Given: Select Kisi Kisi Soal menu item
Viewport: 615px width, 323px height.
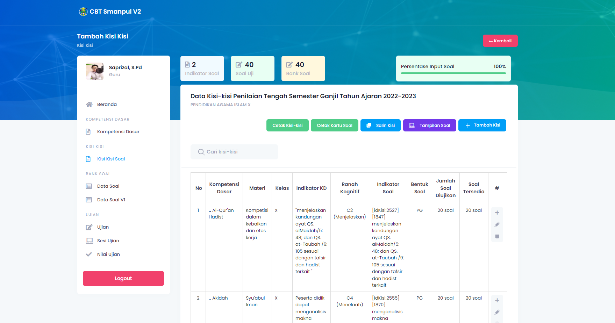Looking at the screenshot, I should (x=111, y=159).
